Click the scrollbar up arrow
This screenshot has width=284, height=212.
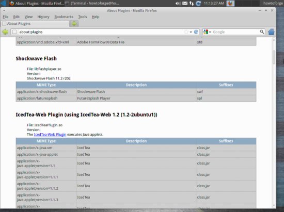274,40
